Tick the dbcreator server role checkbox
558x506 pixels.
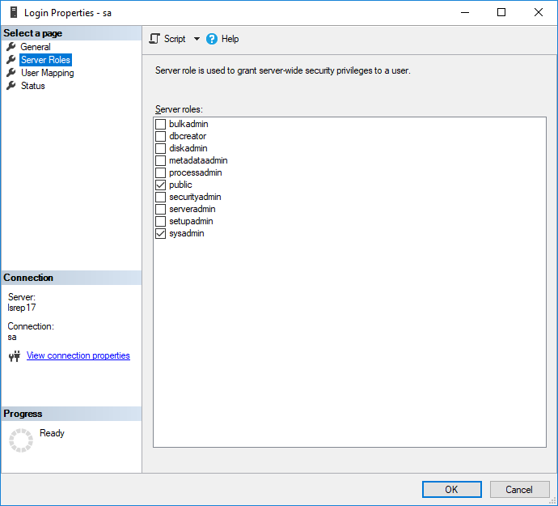click(160, 136)
